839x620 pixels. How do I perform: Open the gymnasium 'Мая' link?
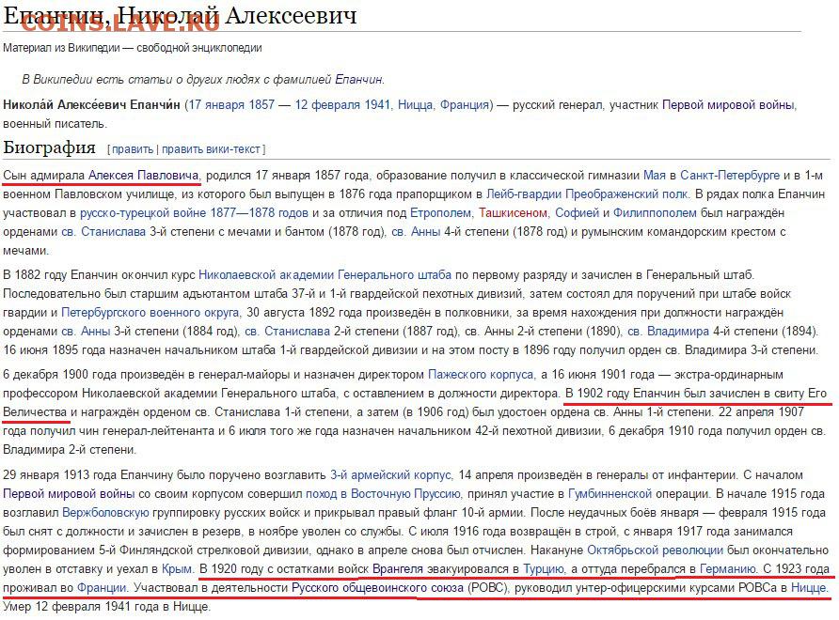(654, 176)
